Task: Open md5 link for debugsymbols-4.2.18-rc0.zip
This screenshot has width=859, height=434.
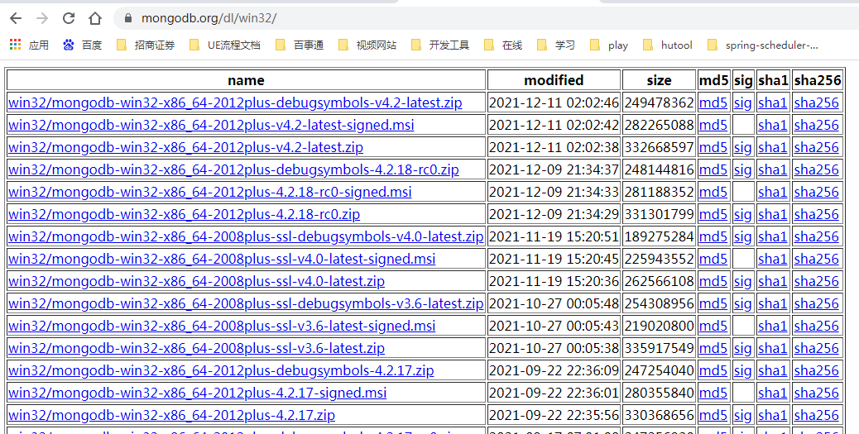Action: point(713,169)
